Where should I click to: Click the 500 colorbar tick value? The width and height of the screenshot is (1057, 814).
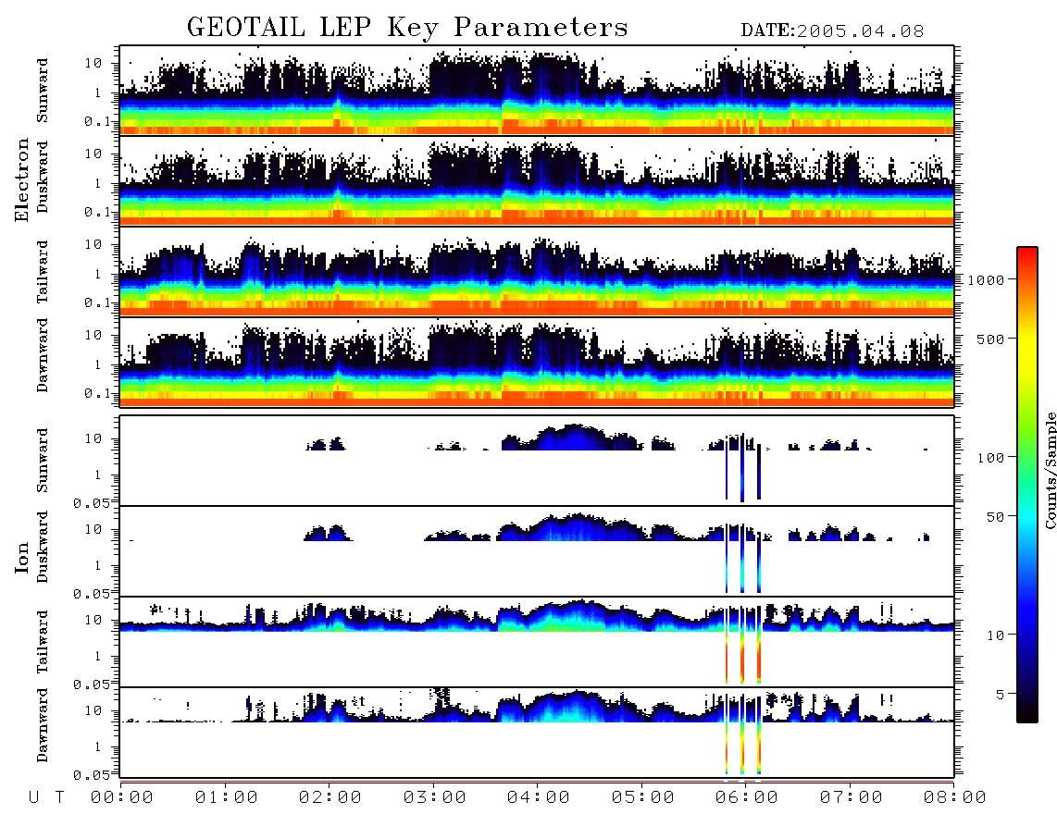(990, 339)
